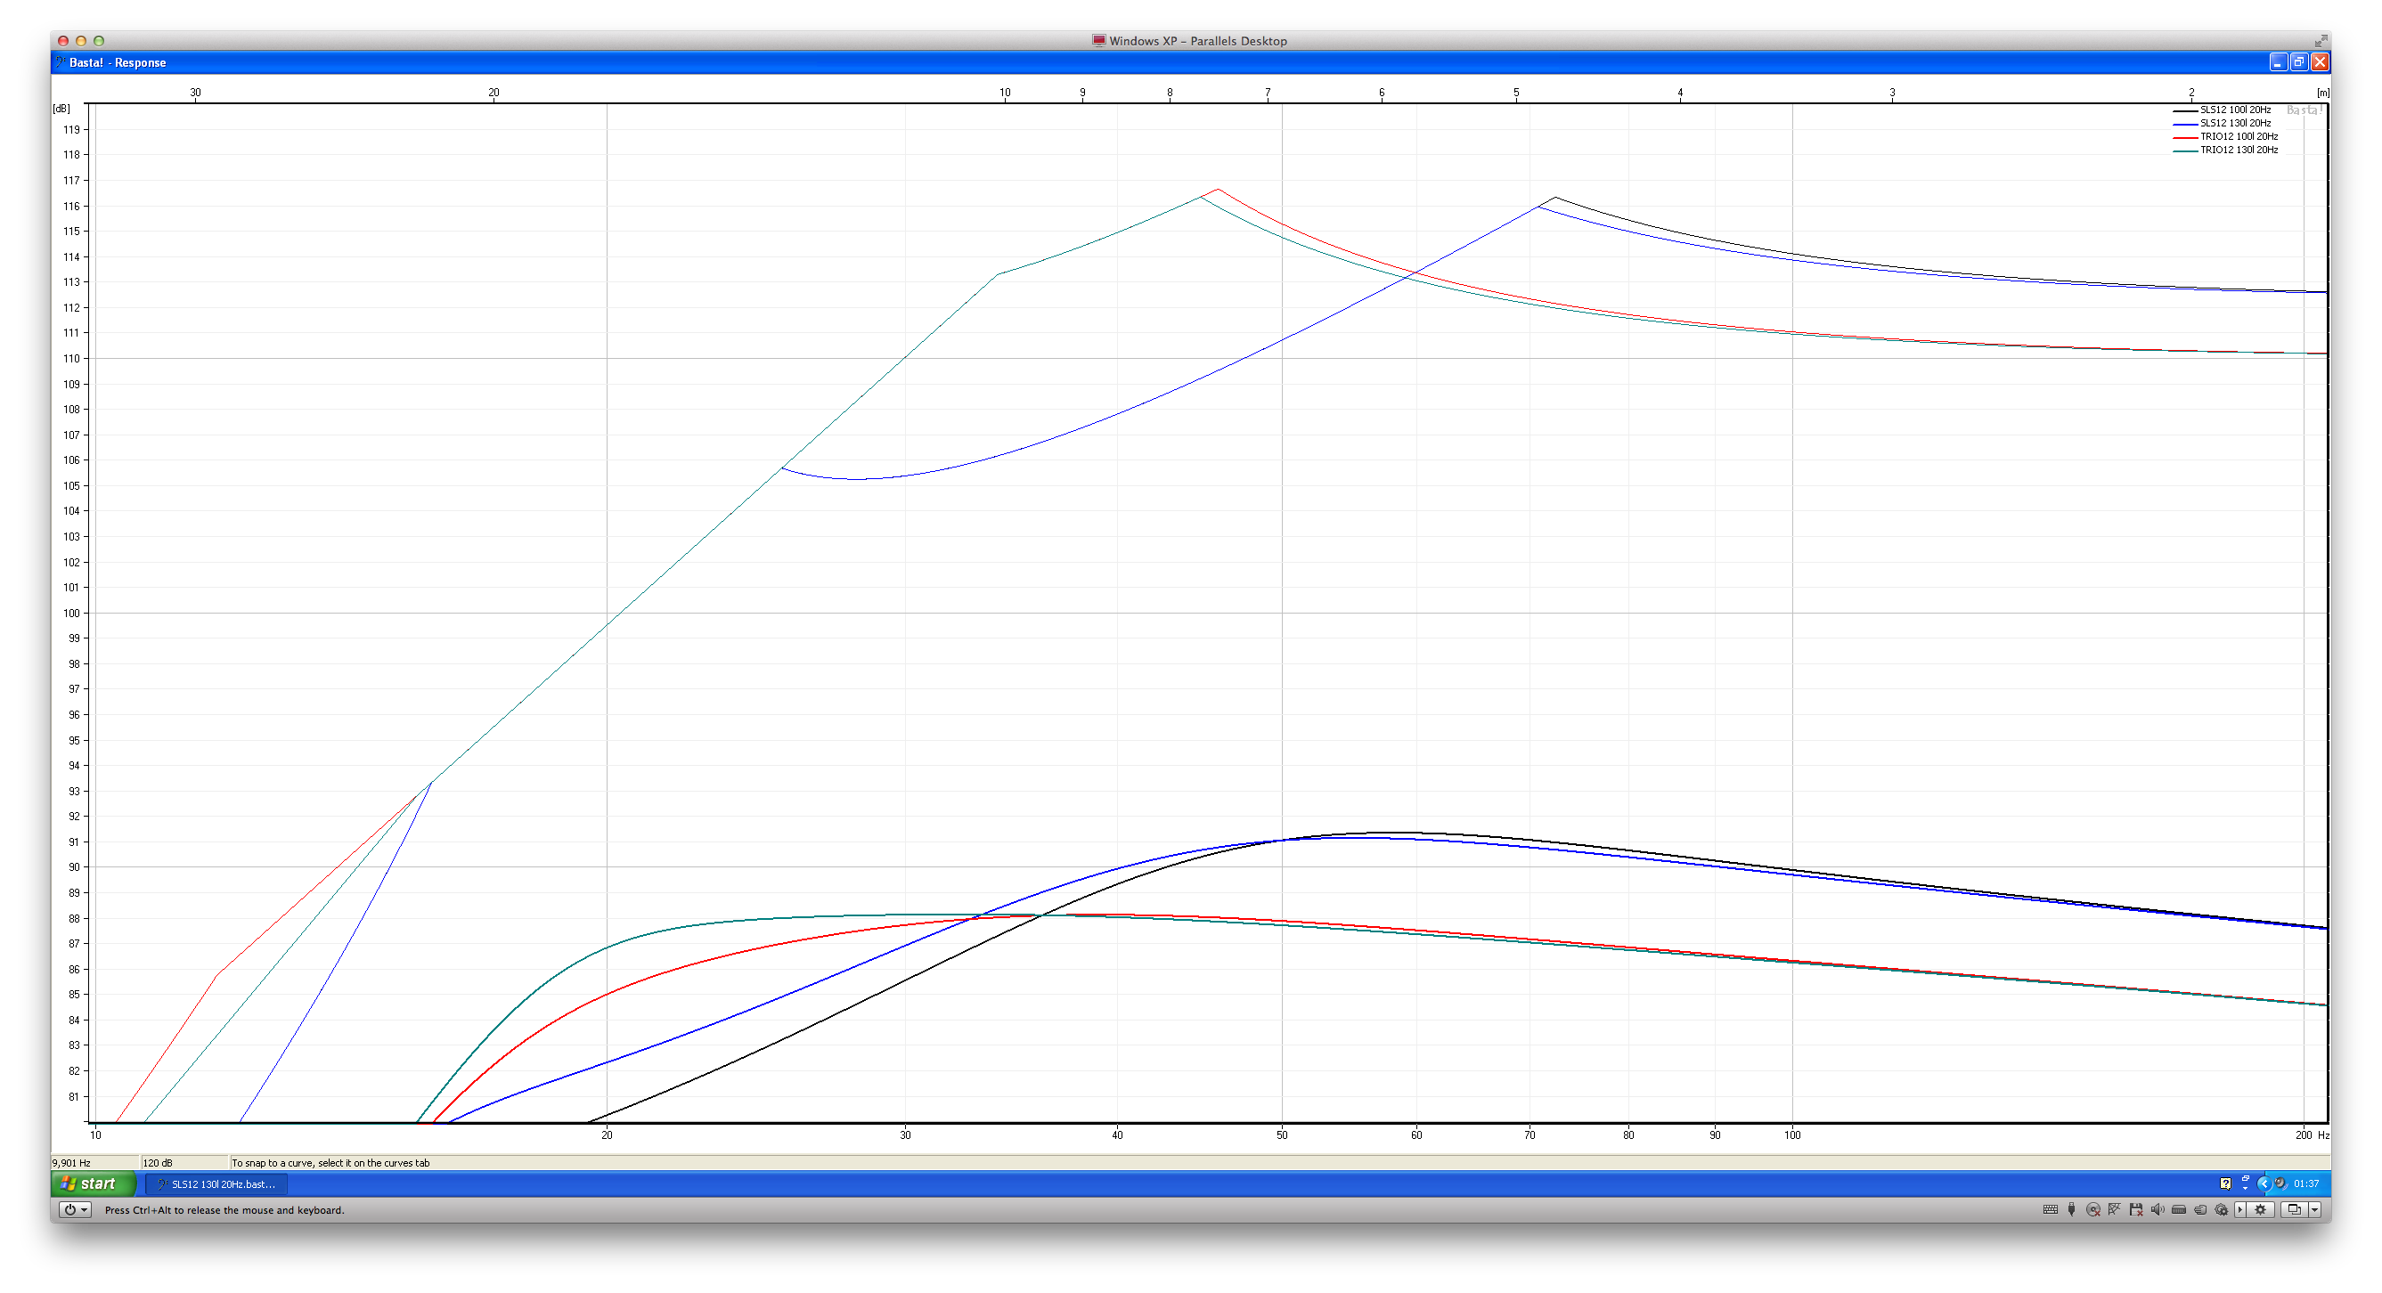
Task: Click the SLS12 100l 20Hz legend entry
Action: (2234, 110)
